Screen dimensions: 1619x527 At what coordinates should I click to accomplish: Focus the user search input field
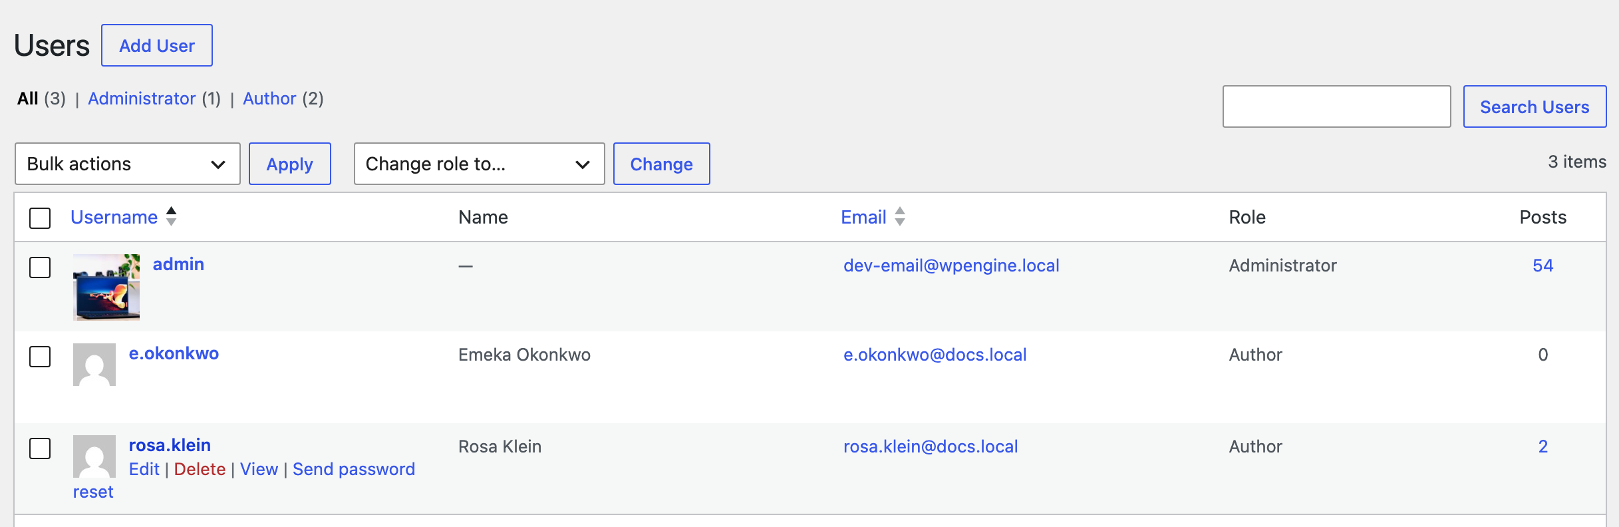tap(1336, 106)
